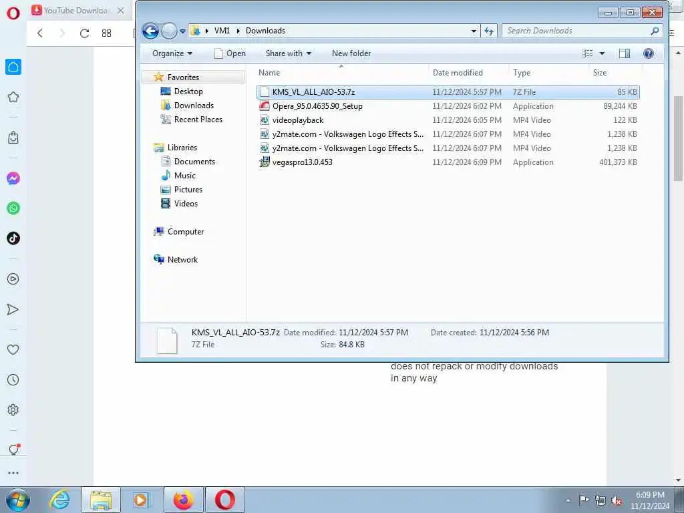Open Pinboards heart icon in sidebar
684x513 pixels.
coord(13,349)
